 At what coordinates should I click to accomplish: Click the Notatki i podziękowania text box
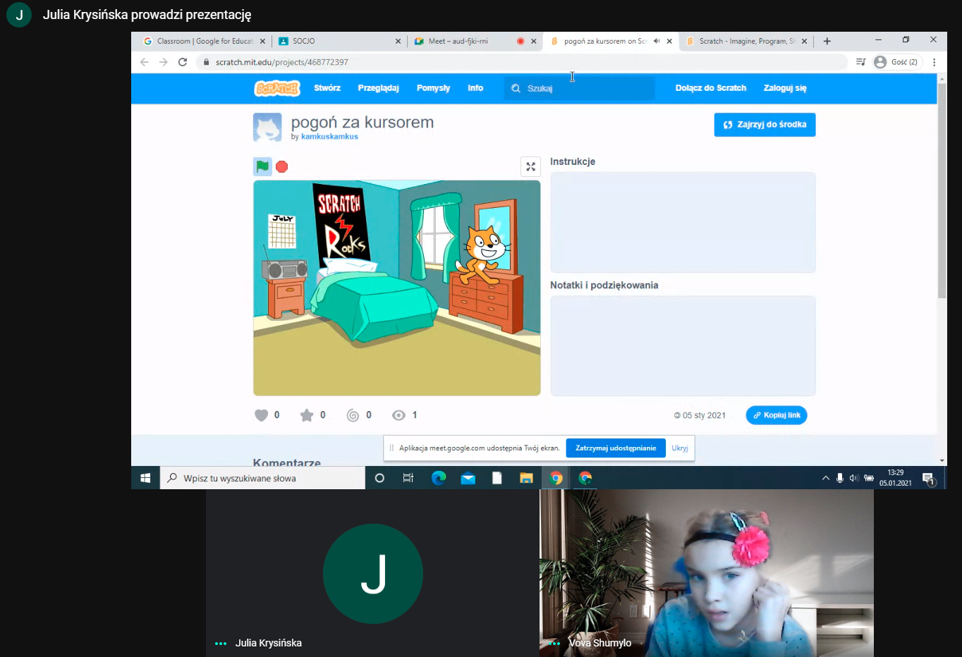pos(683,345)
